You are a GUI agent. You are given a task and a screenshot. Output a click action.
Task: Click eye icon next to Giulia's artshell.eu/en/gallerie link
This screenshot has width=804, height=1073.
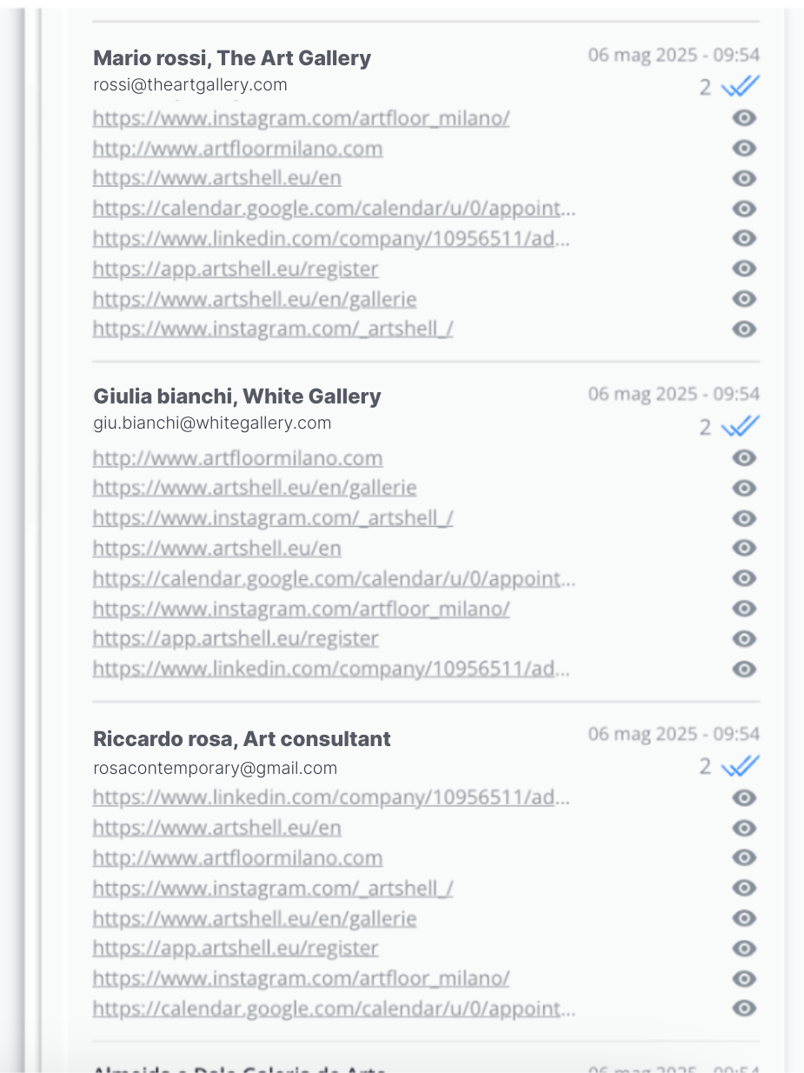point(744,488)
